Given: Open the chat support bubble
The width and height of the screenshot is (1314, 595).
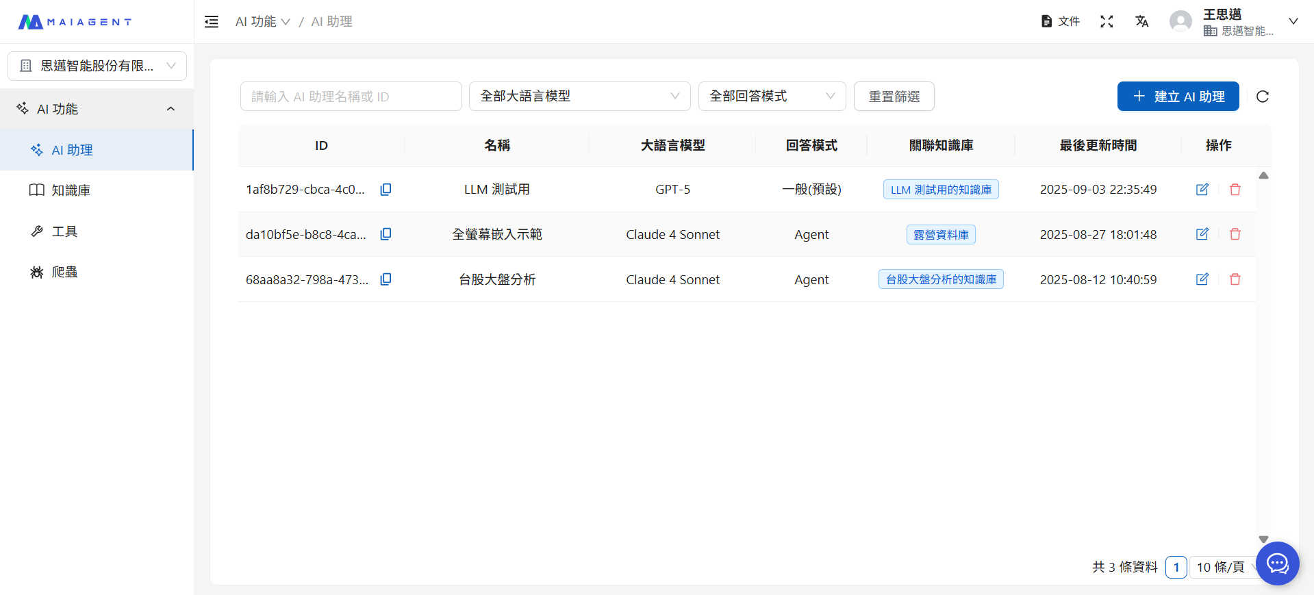Looking at the screenshot, I should (1277, 564).
